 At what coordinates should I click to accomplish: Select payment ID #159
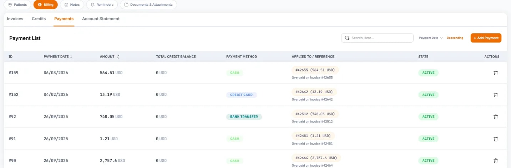point(14,73)
